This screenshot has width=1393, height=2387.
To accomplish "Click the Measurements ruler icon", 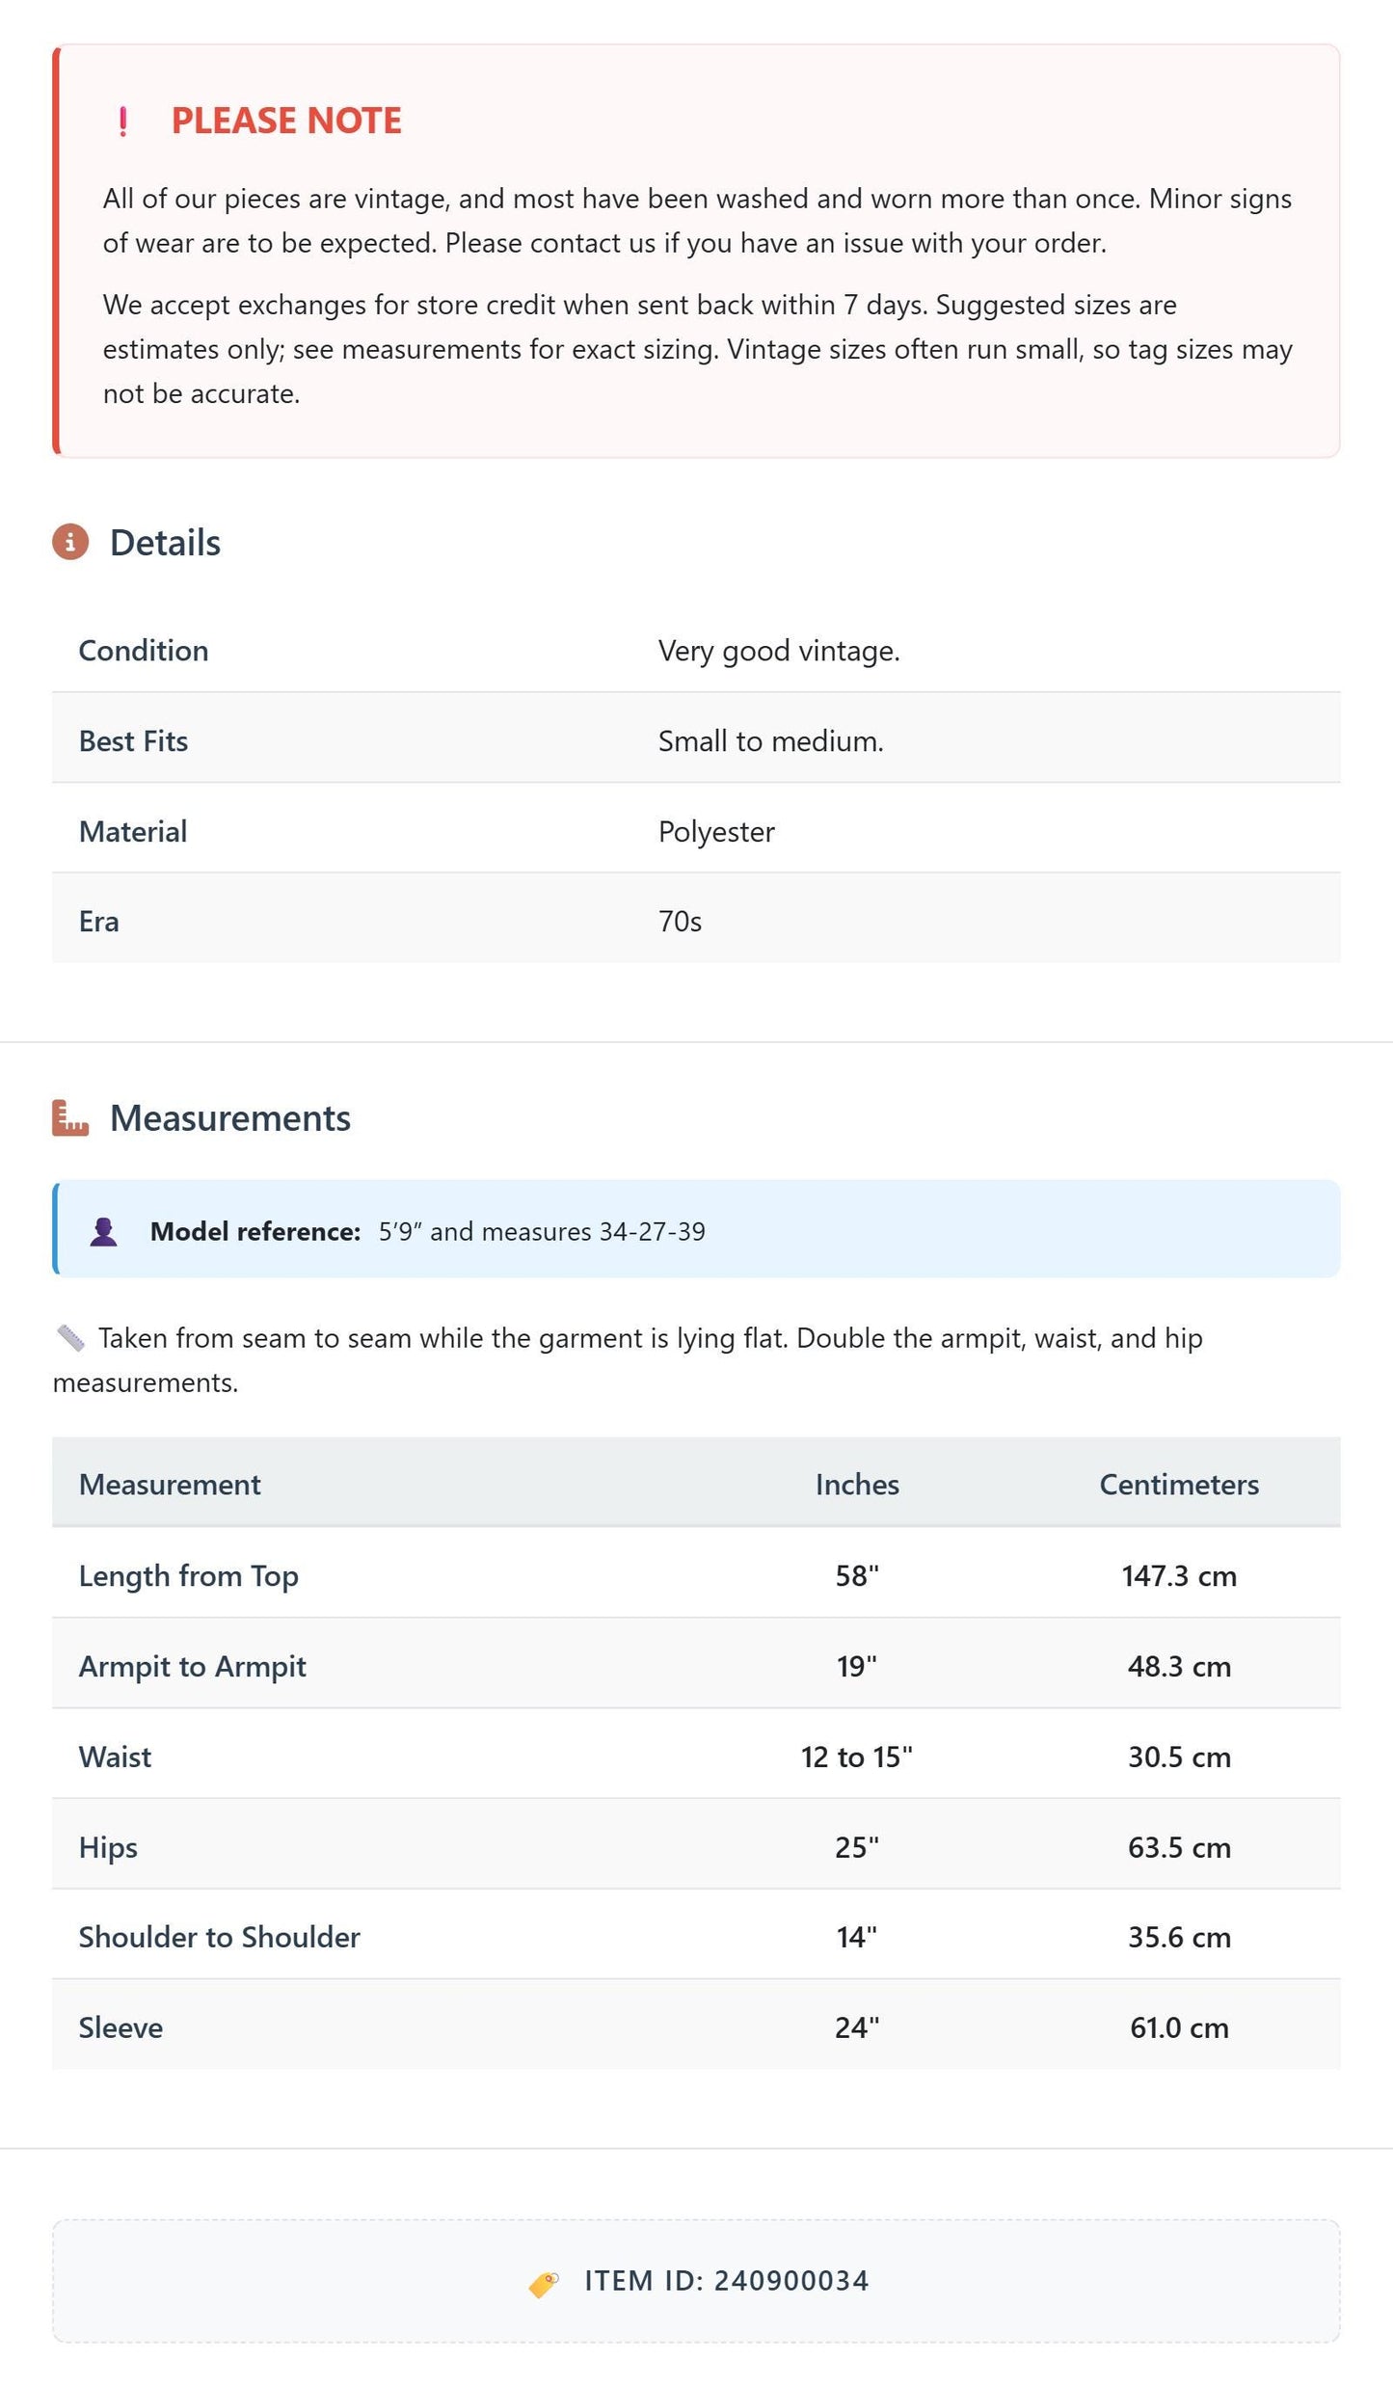I will pyautogui.click(x=70, y=1118).
